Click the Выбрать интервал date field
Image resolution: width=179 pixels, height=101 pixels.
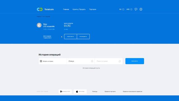pyautogui.click(x=53, y=61)
